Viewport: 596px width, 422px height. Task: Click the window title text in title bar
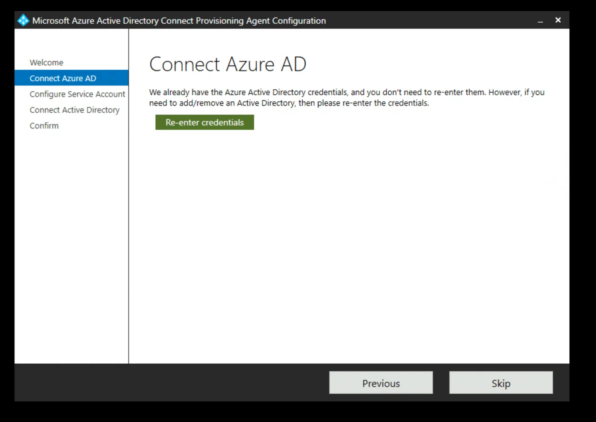(x=179, y=21)
